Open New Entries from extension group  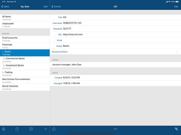(25, 80)
